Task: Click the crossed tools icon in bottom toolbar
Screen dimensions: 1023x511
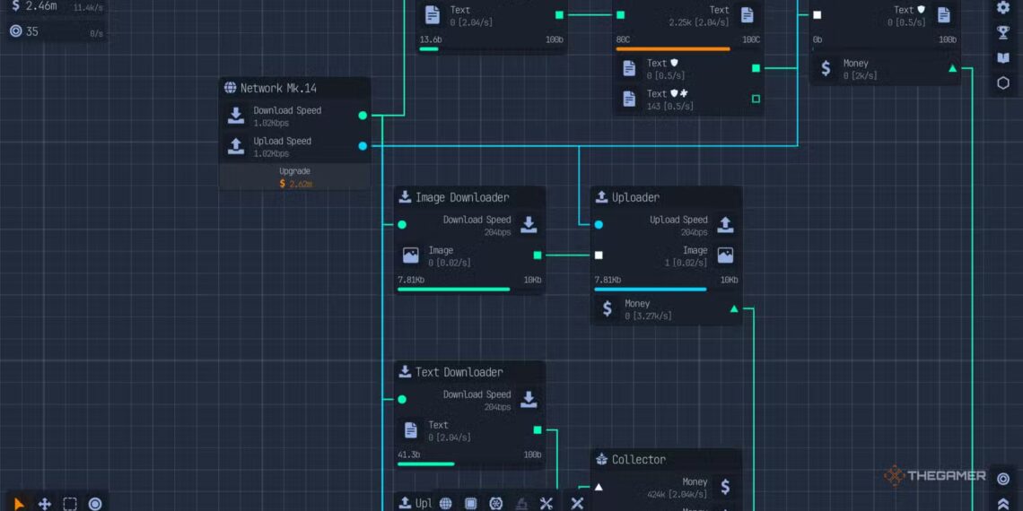Action: [546, 504]
